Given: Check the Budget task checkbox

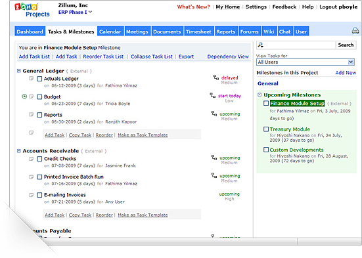Looking at the screenshot, I should coord(39,97).
